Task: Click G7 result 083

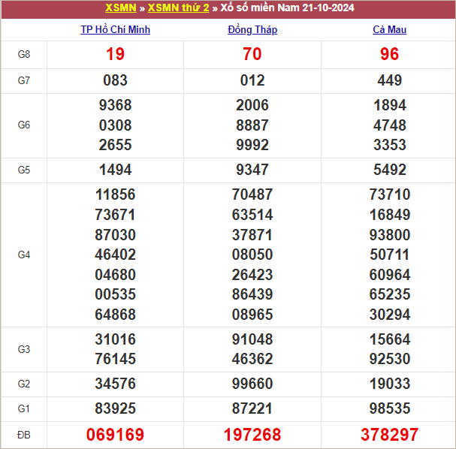Action: pyautogui.click(x=115, y=80)
